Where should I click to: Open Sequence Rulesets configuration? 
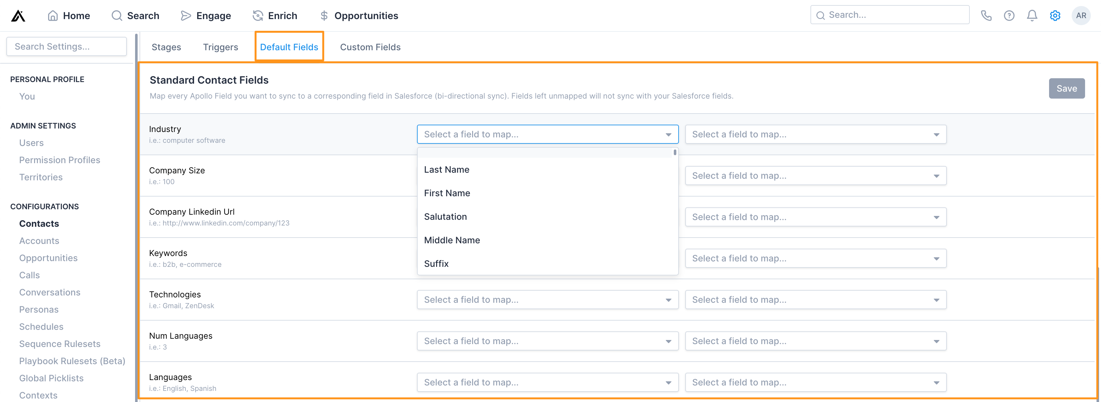coord(59,344)
